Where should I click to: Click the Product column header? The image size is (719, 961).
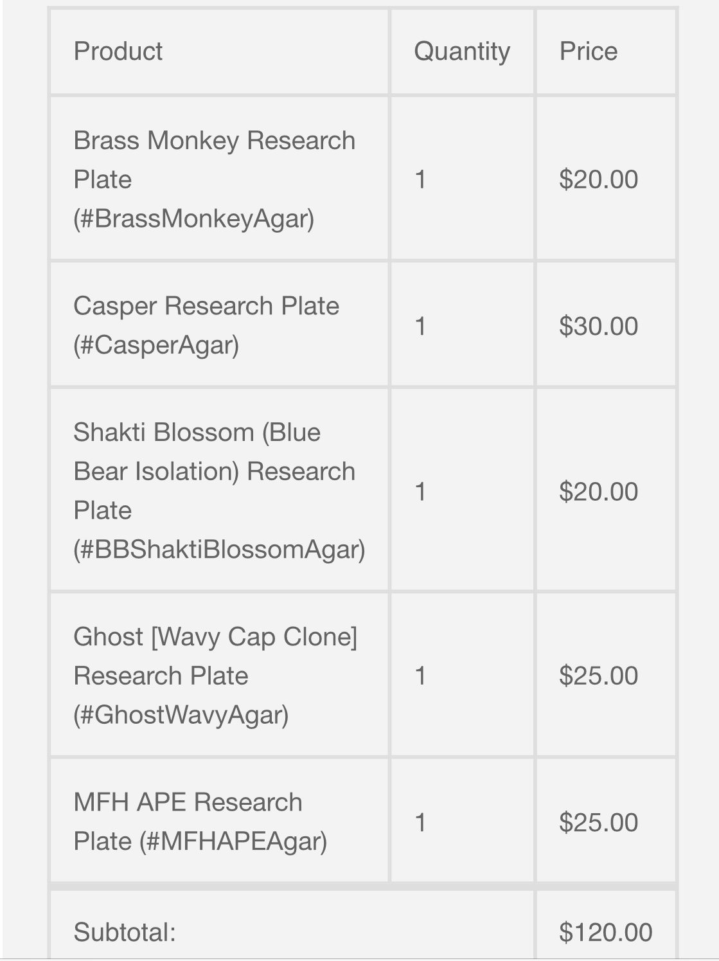118,51
